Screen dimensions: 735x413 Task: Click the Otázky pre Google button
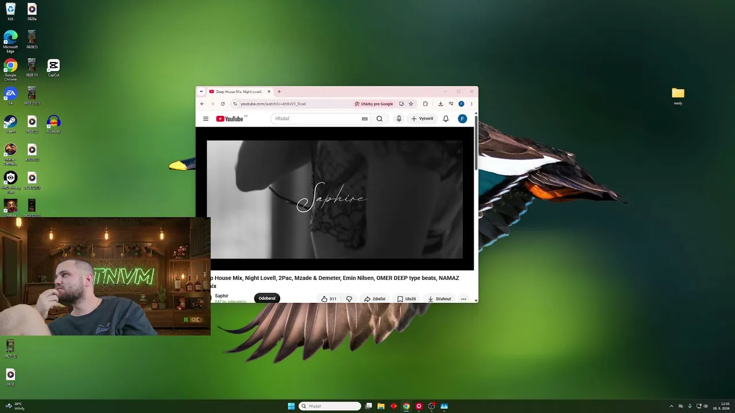pos(374,104)
